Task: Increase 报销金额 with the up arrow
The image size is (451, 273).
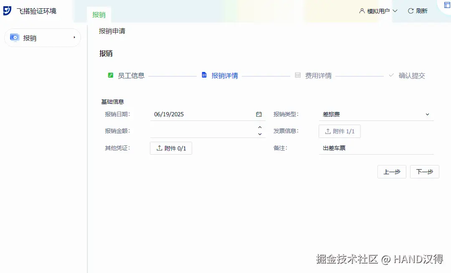Action: [260, 128]
